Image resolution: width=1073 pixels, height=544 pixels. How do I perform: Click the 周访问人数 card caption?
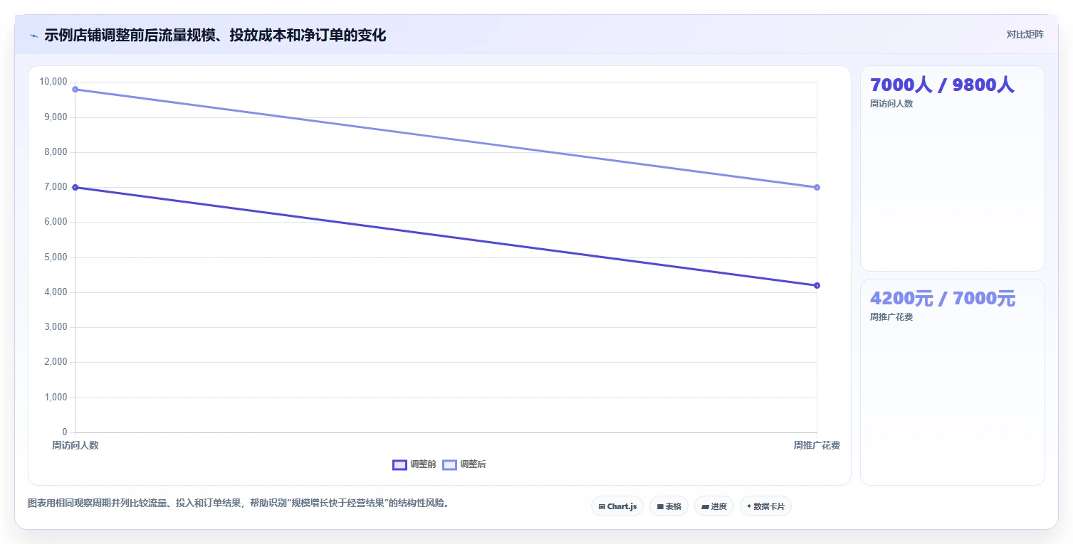[x=891, y=104]
